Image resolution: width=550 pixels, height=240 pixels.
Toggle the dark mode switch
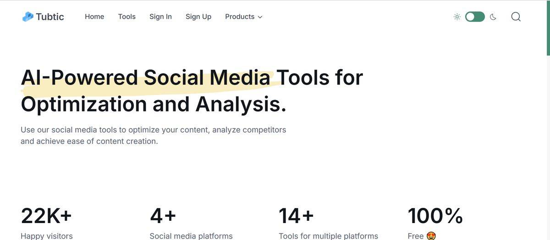click(x=475, y=17)
